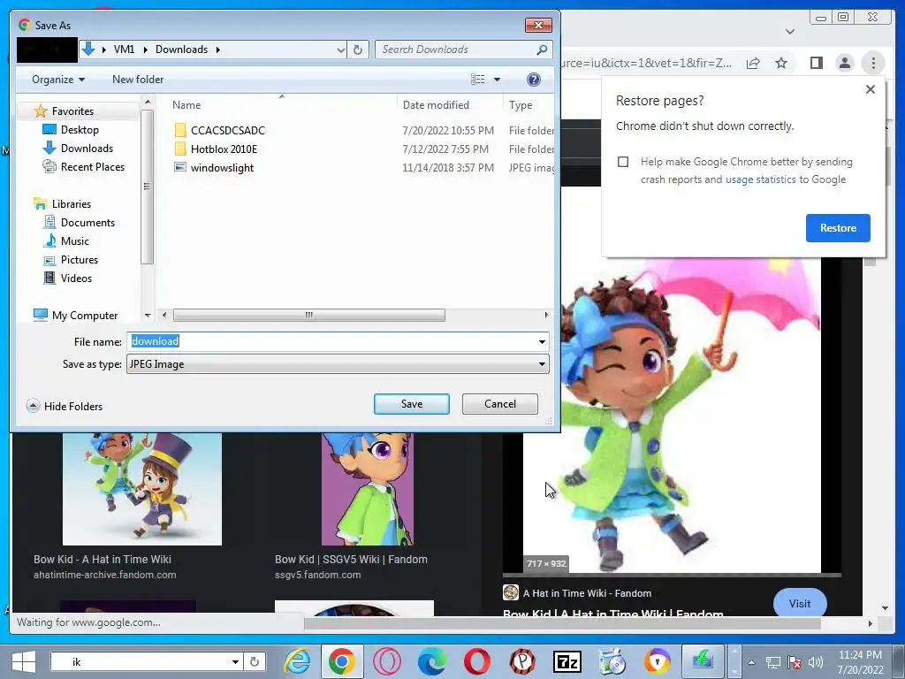Viewport: 905px width, 679px height.
Task: Open the Save As help icon
Action: (534, 80)
